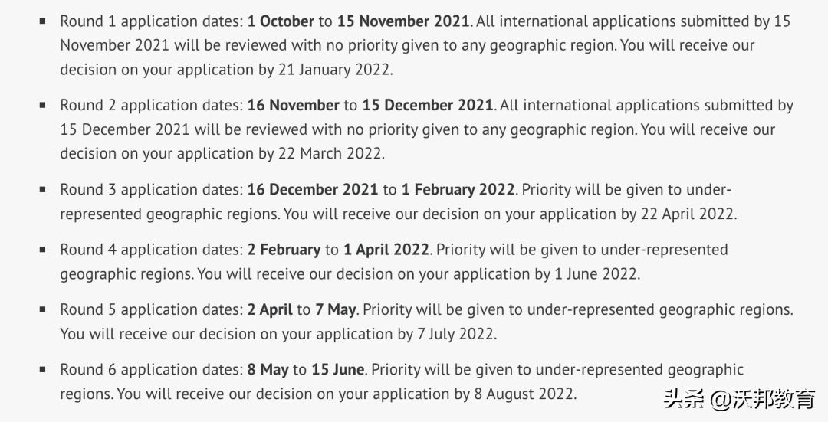828x422 pixels.
Task: Click the bold "2 April" start date
Action: [x=270, y=309]
